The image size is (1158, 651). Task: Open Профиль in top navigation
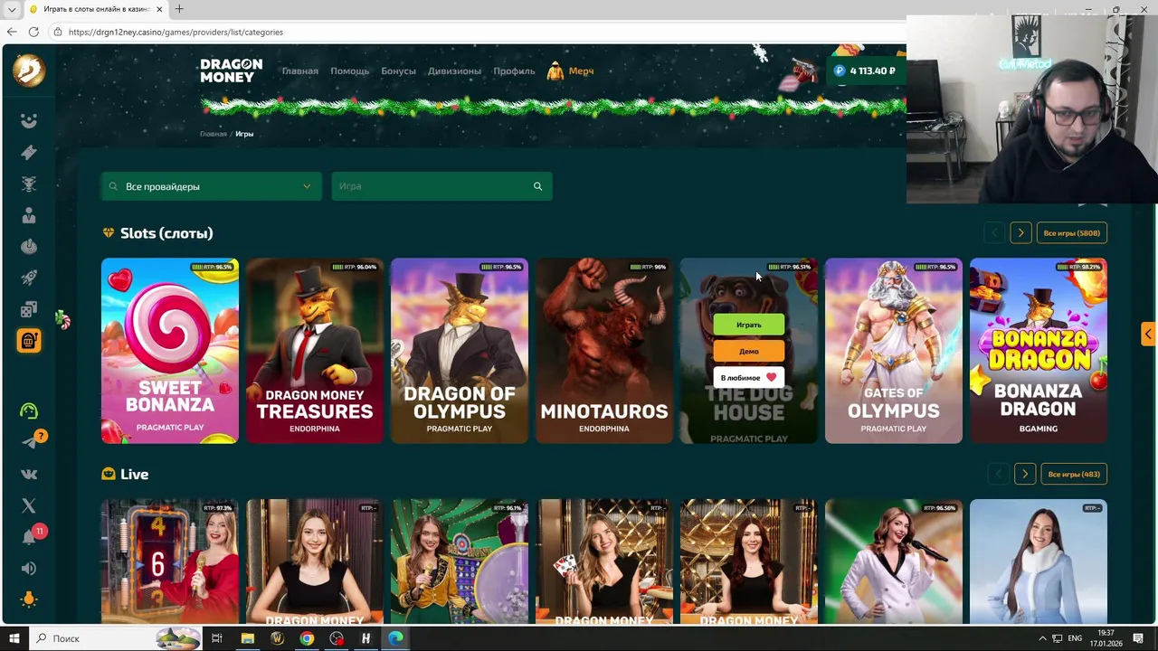pos(514,71)
